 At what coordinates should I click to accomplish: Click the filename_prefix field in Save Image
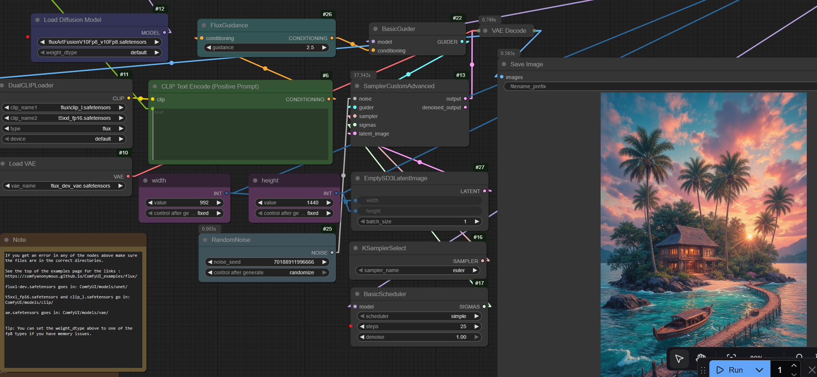(660, 87)
